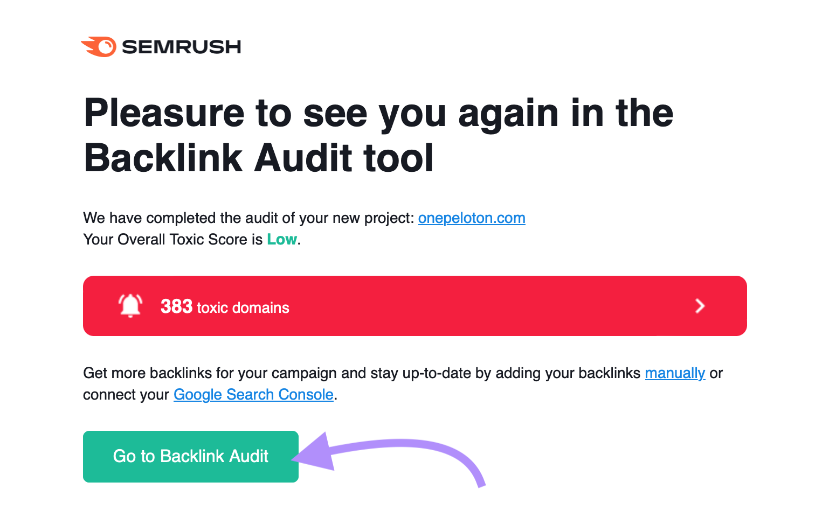This screenshot has height=517, width=829.
Task: Click the Go to Backlink Audit label text
Action: coord(190,456)
